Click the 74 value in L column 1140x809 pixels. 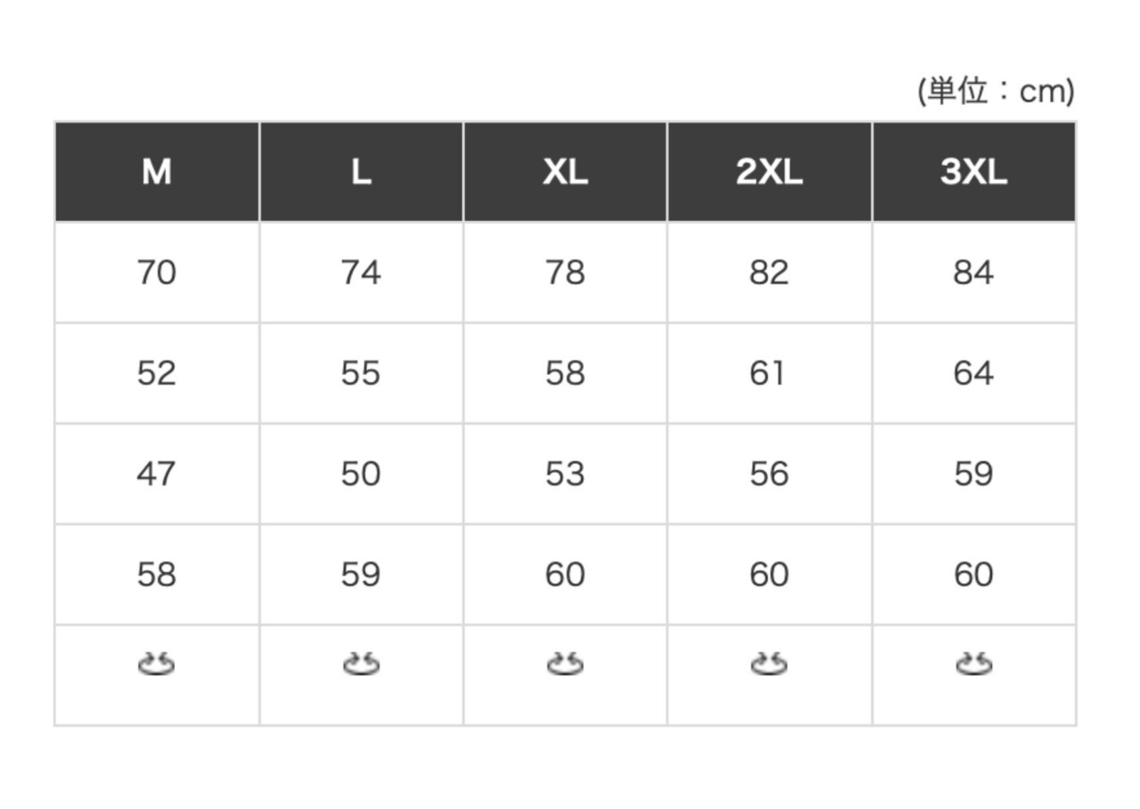pyautogui.click(x=361, y=272)
